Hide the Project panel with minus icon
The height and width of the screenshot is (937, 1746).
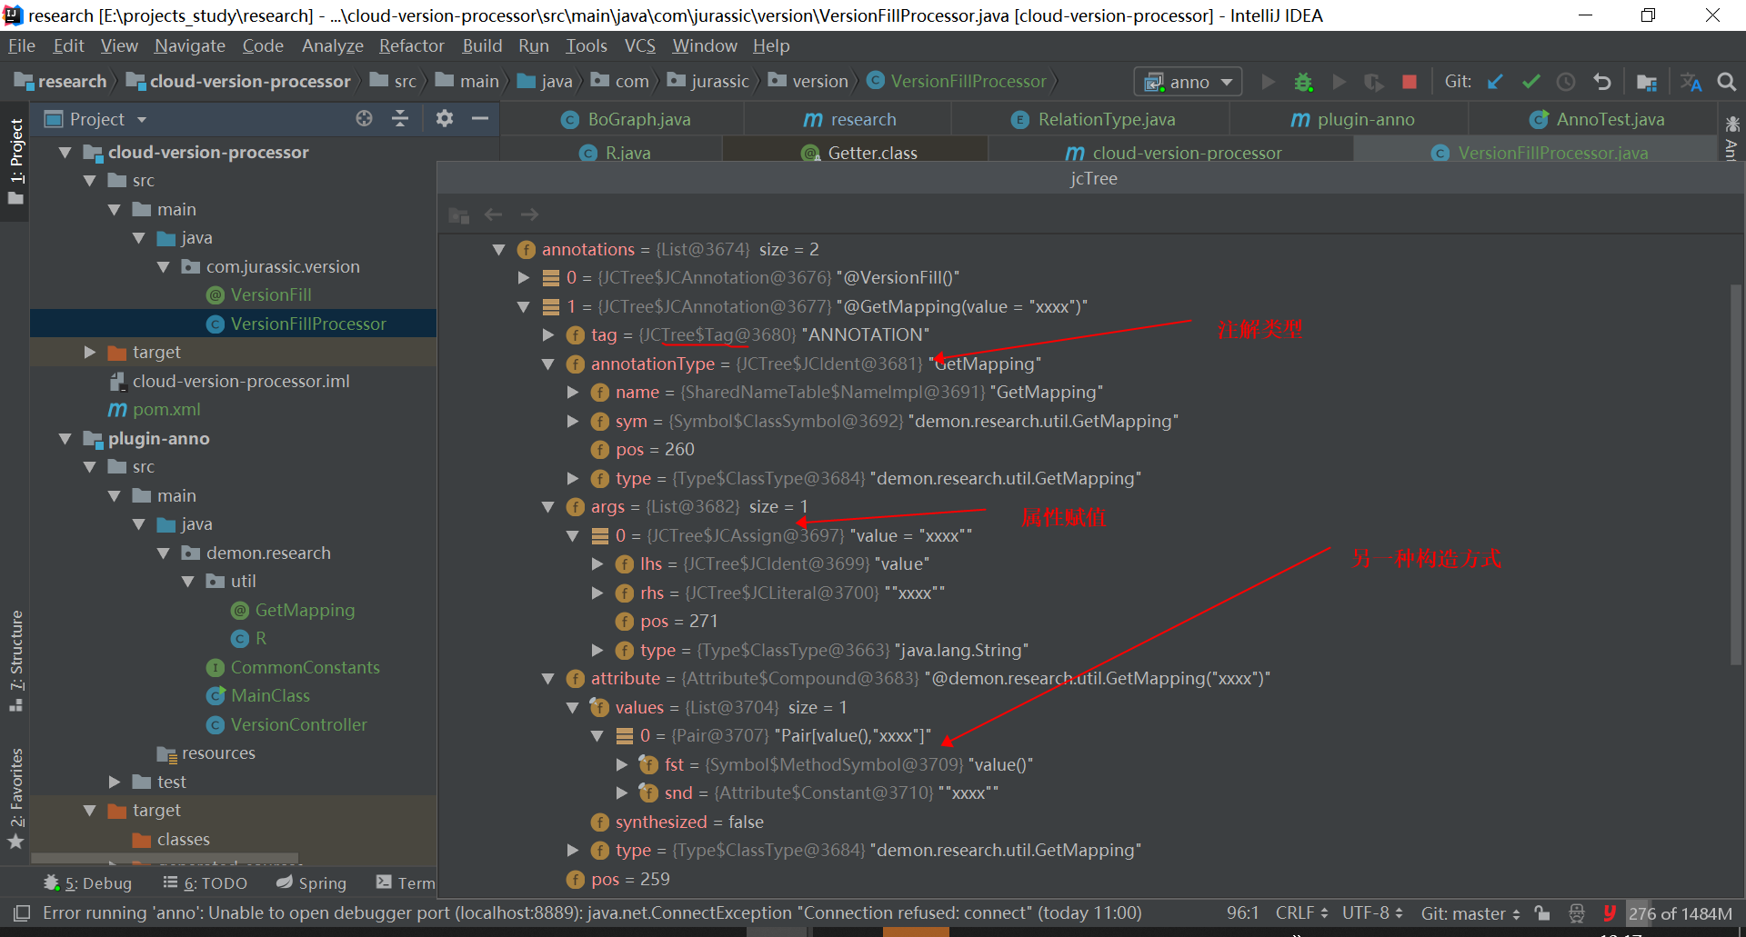(480, 118)
